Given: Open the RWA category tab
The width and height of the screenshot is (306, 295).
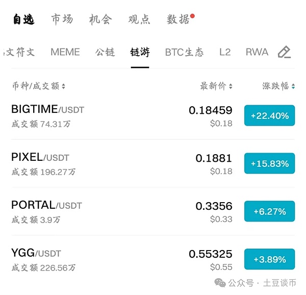Looking at the screenshot, I should tap(257, 52).
